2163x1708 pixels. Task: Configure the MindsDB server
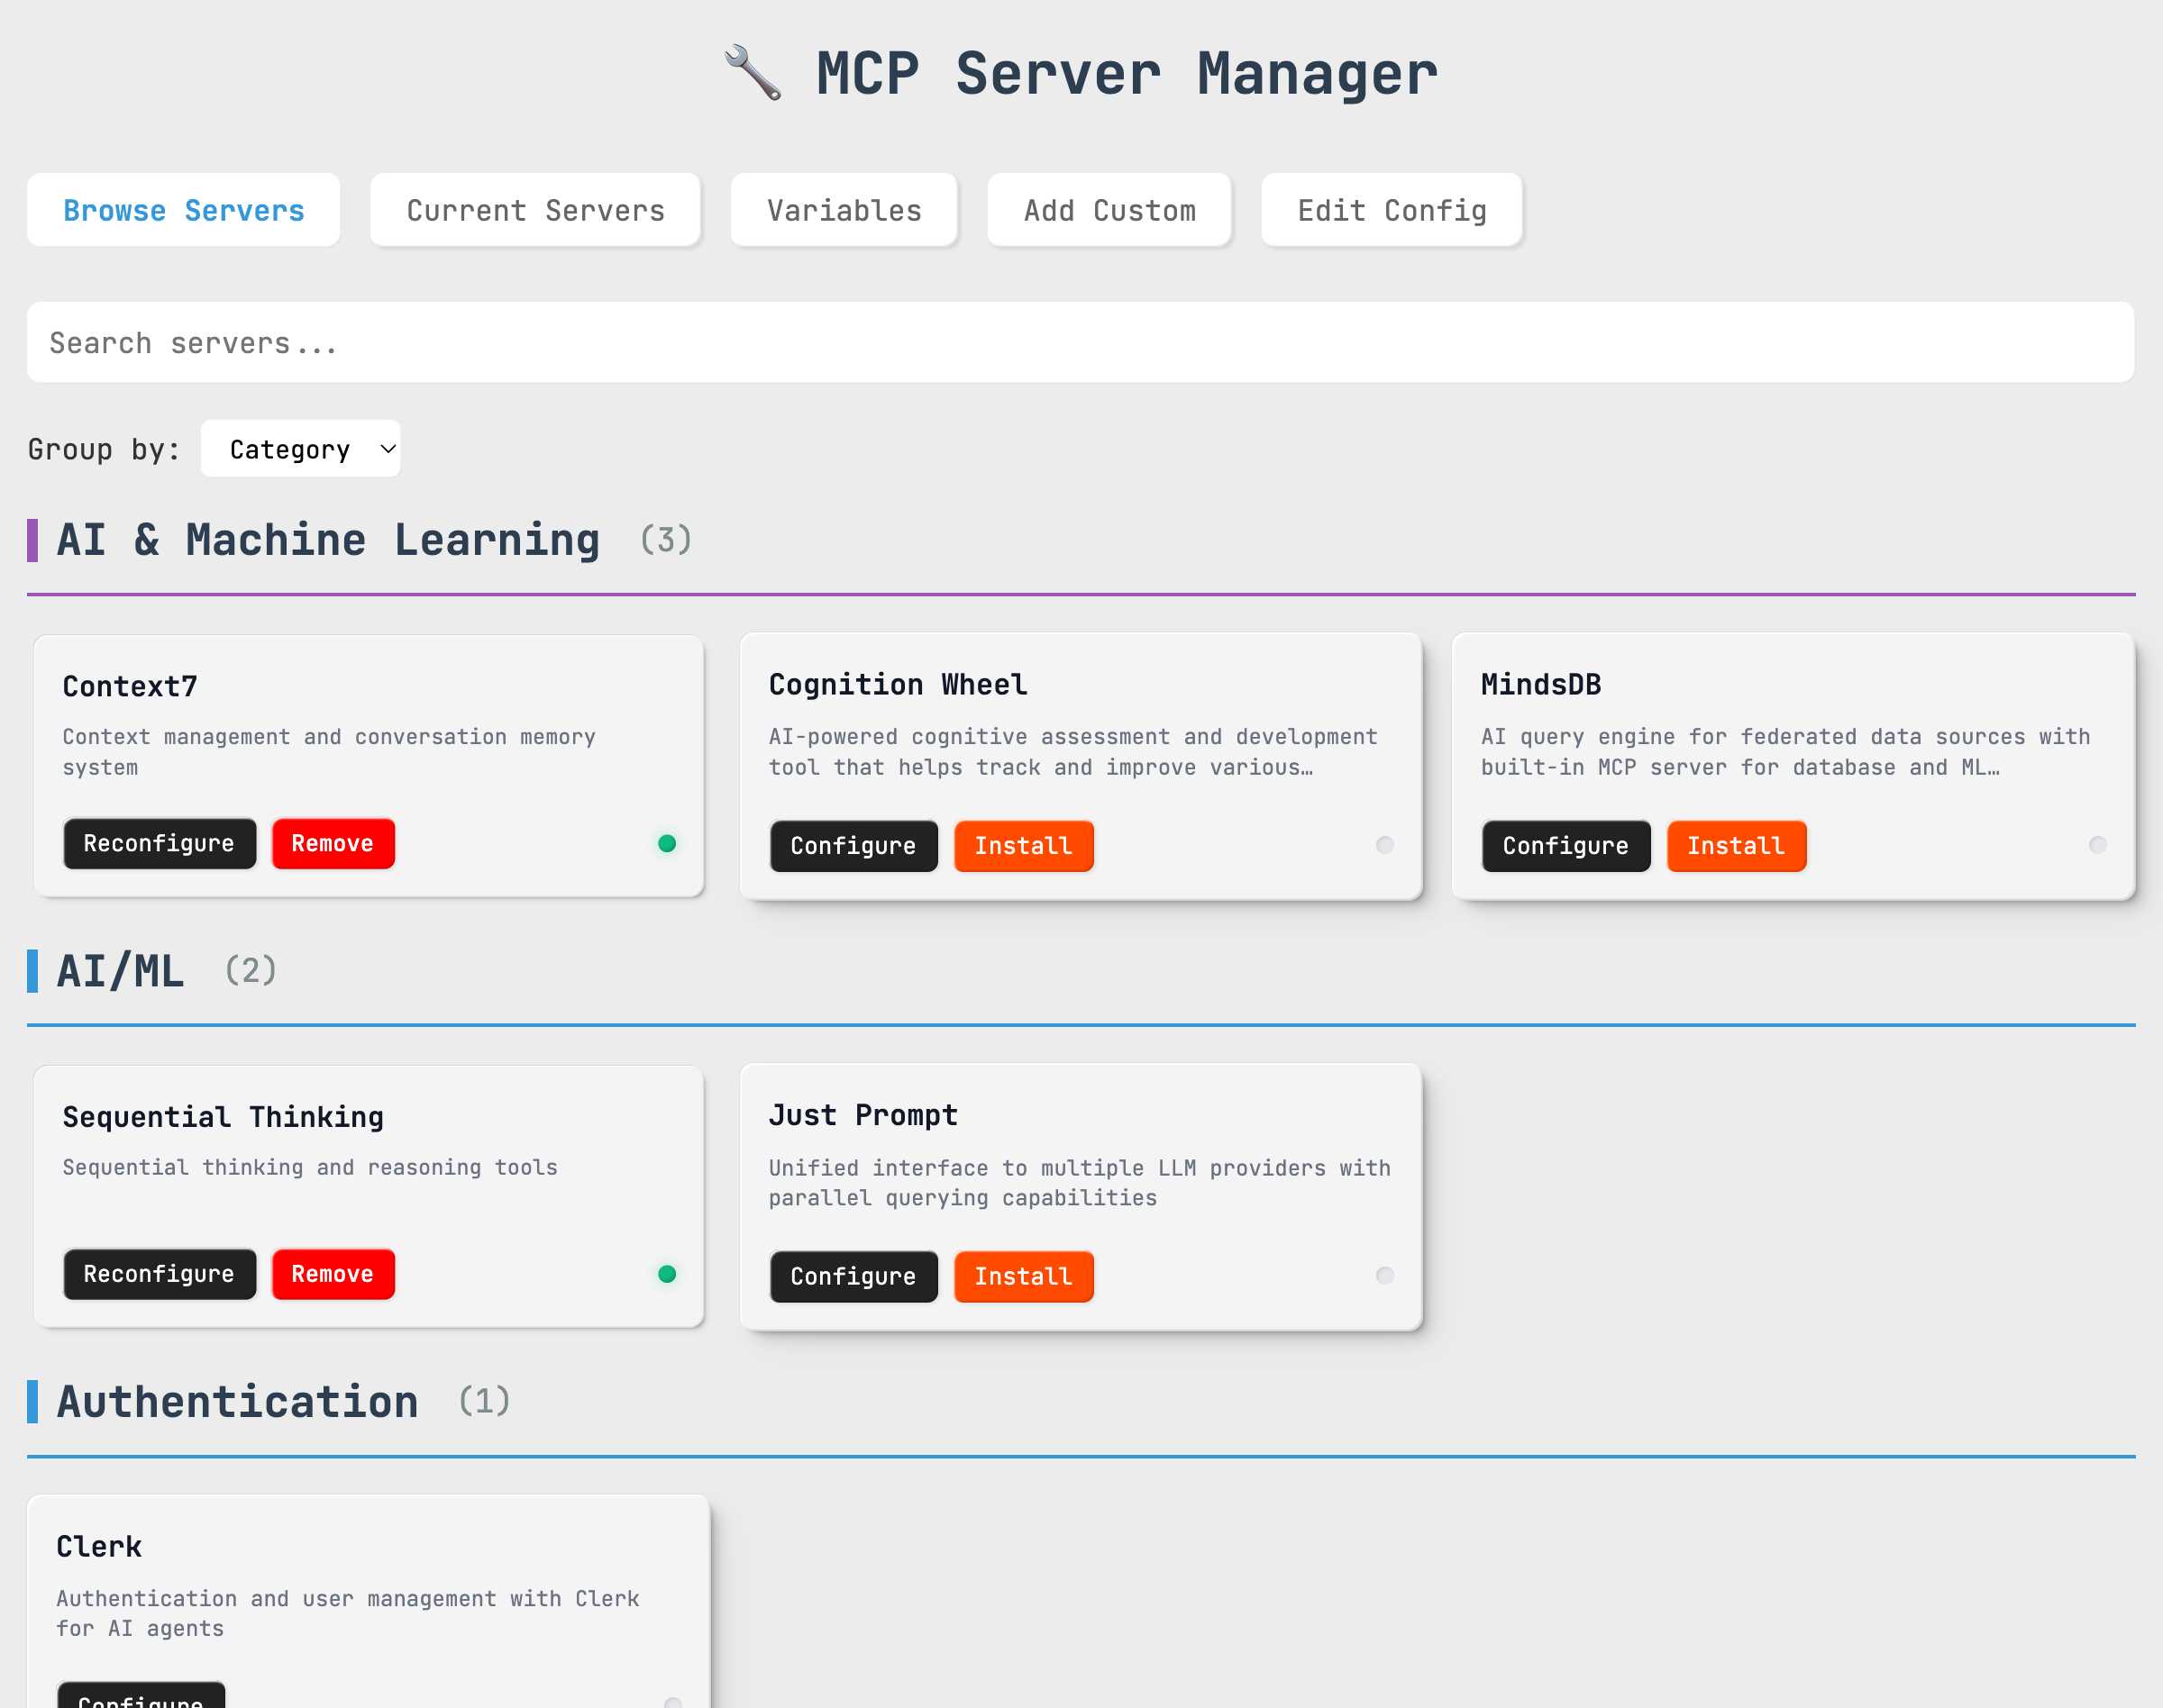point(1565,846)
